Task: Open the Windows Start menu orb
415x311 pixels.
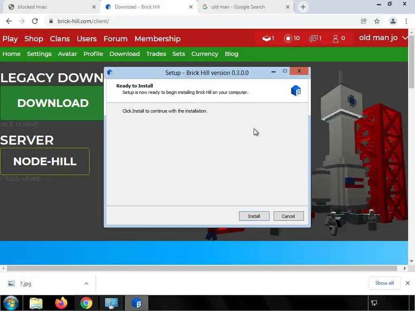Action: (x=11, y=303)
